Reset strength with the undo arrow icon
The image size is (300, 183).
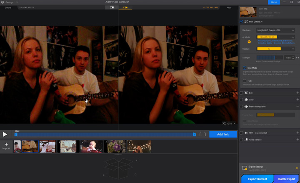(x=297, y=58)
